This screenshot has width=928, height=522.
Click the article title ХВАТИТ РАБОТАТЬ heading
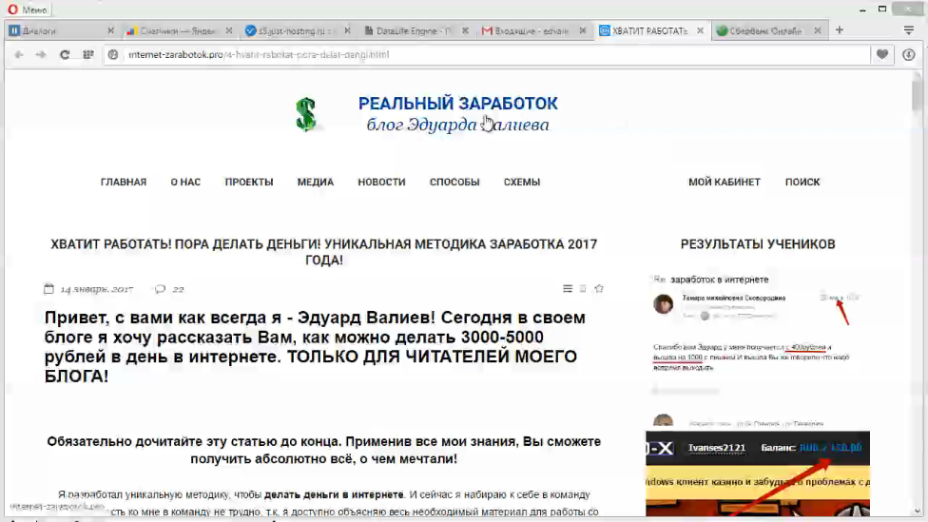click(323, 252)
